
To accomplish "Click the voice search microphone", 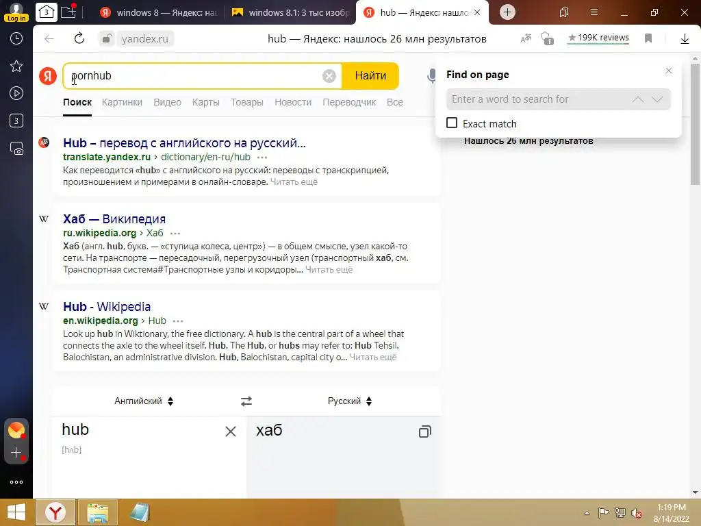I will 431,75.
